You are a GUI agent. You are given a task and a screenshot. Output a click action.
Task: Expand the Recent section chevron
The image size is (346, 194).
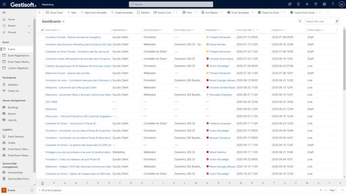coord(29,26)
